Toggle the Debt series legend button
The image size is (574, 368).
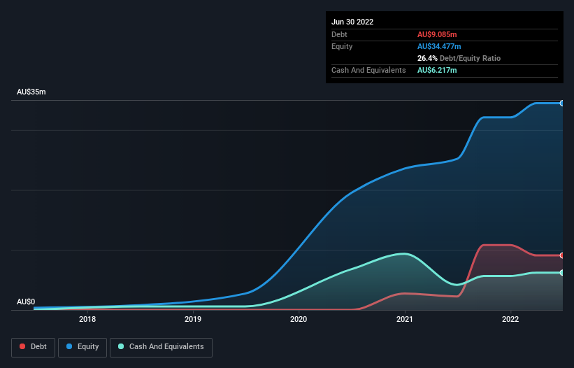(33, 347)
